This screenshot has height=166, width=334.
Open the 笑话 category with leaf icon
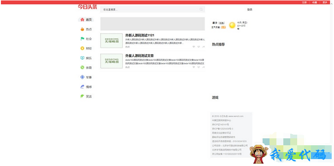(x=86, y=96)
